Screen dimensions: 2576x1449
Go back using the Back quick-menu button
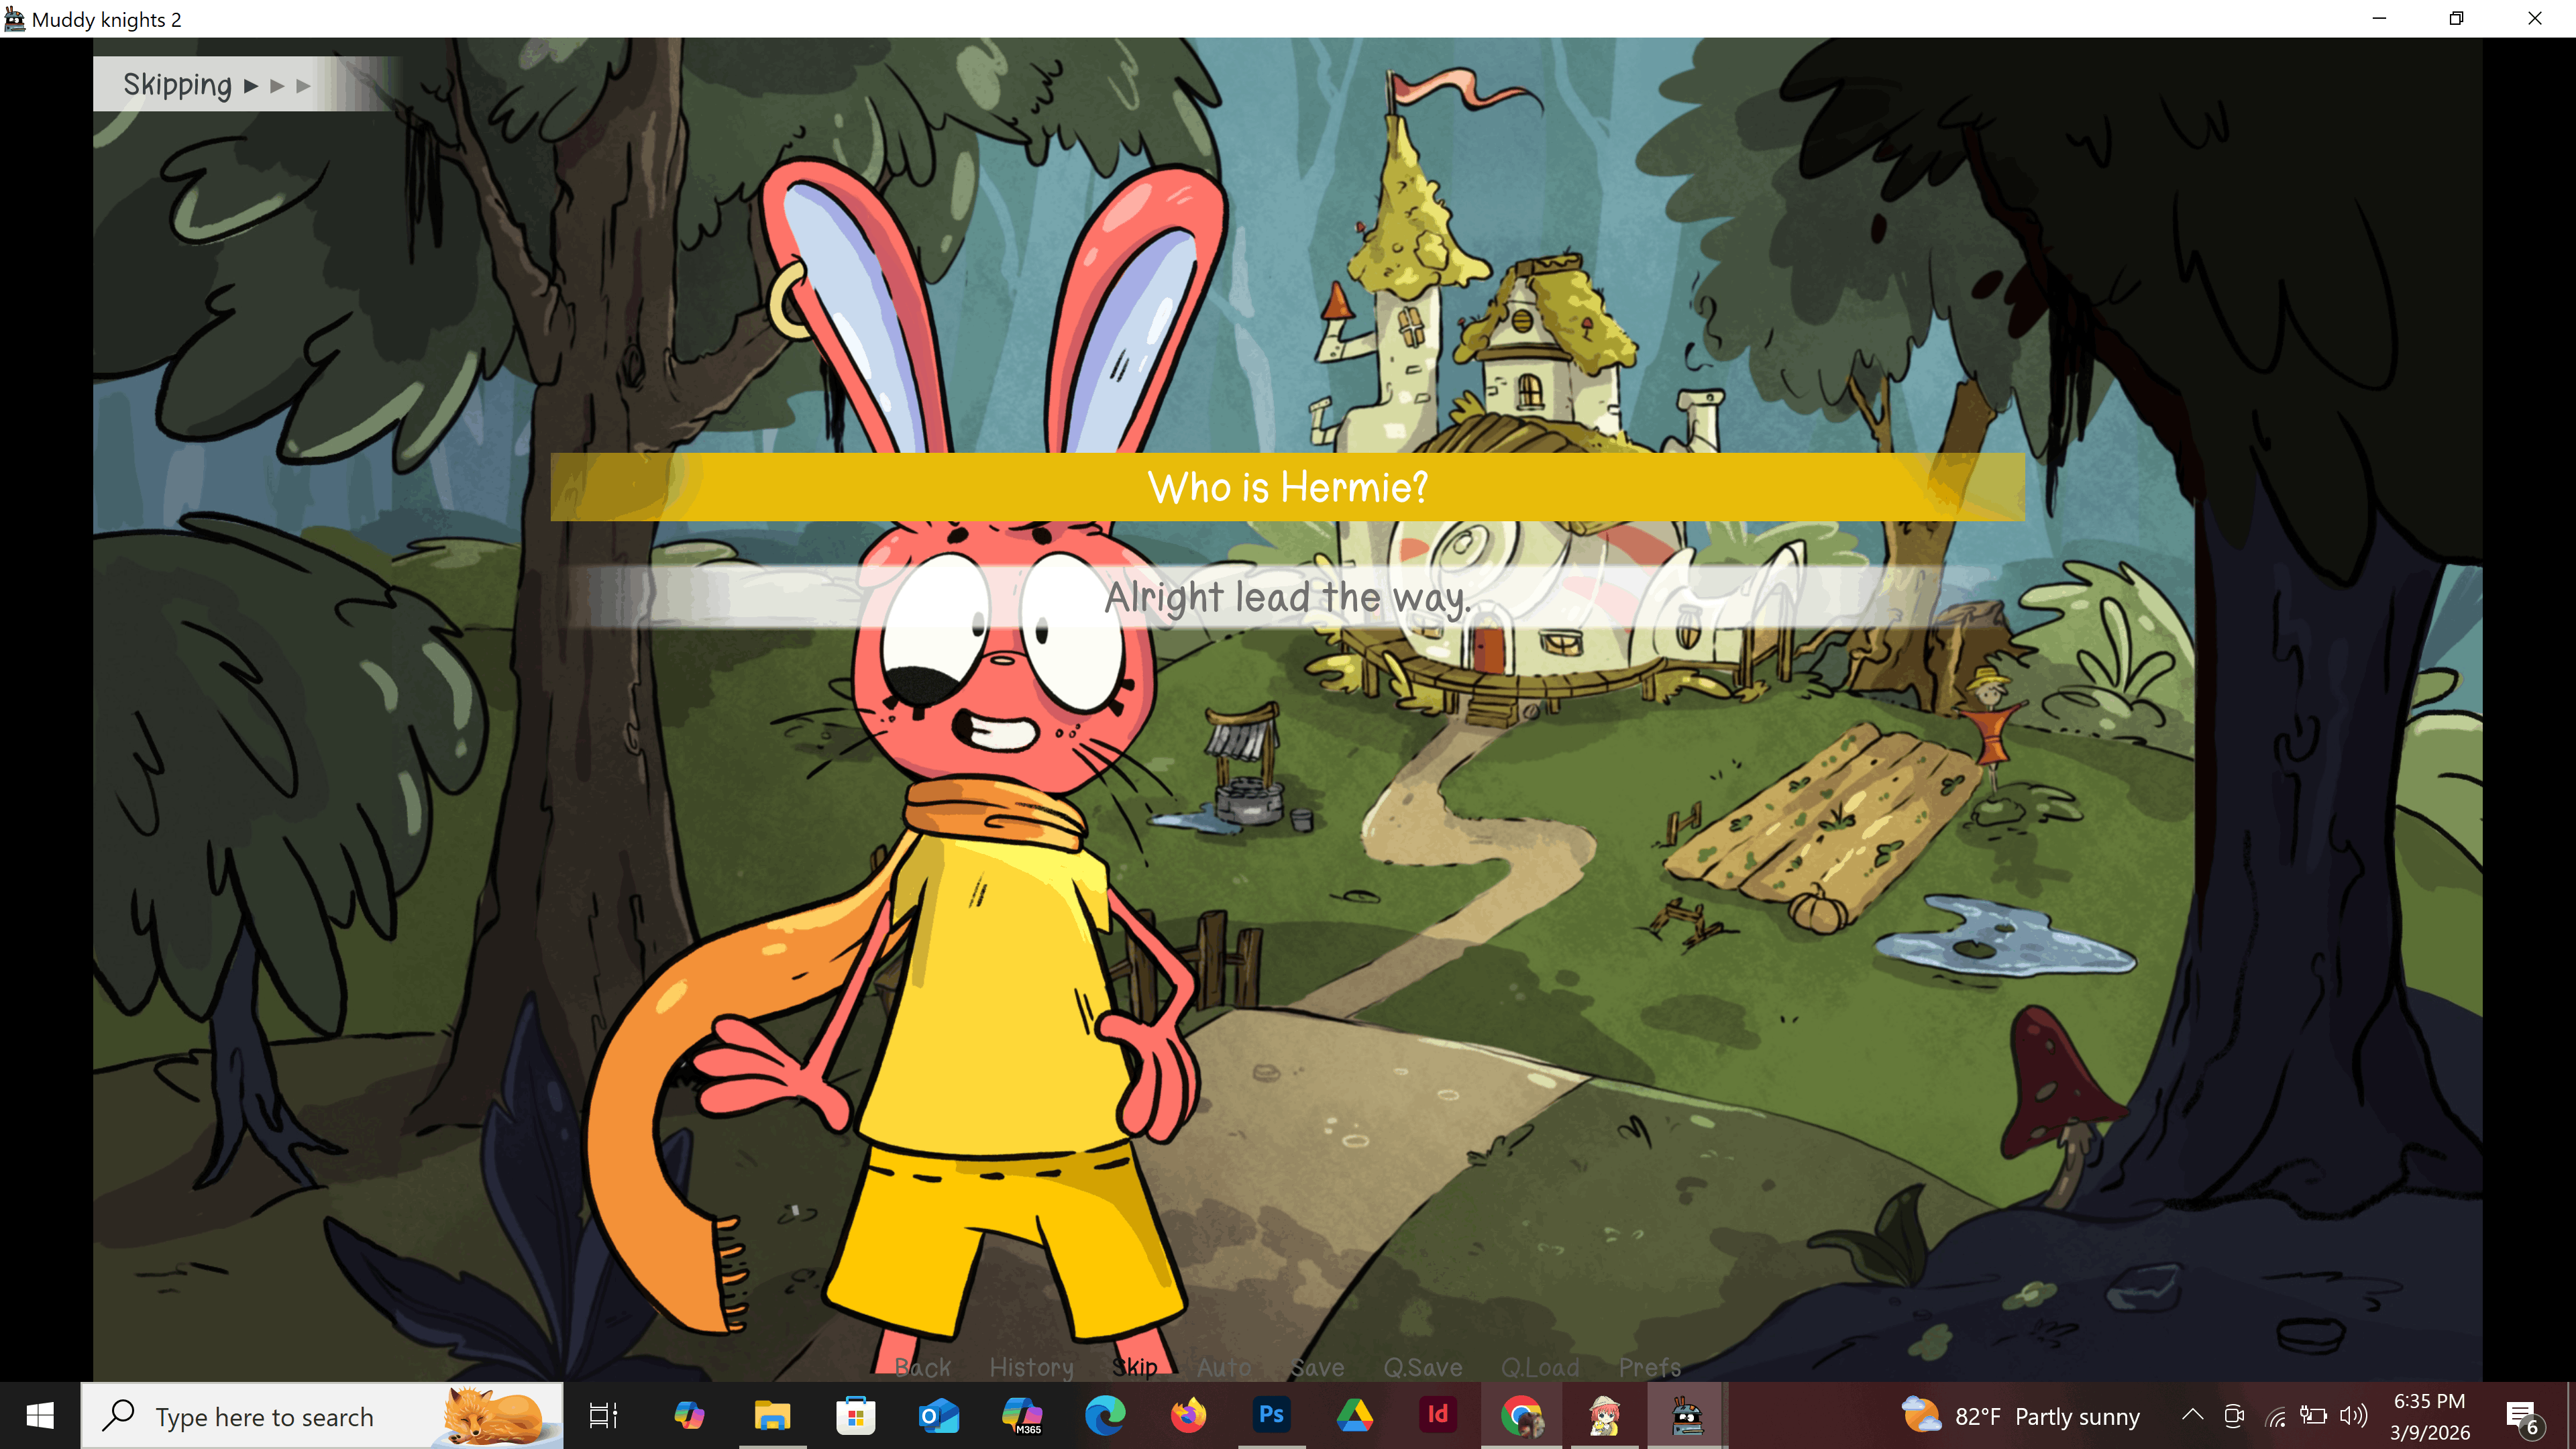[922, 1367]
